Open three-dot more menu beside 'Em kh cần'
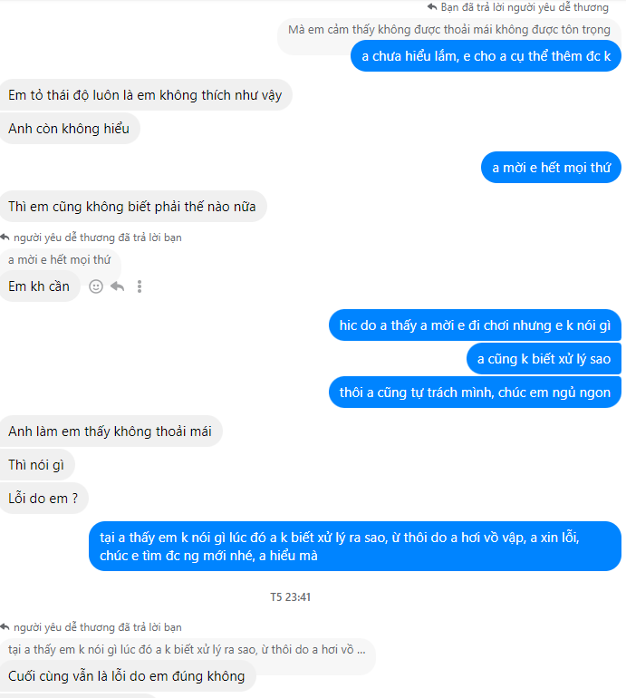This screenshot has height=698, width=626. click(x=140, y=286)
